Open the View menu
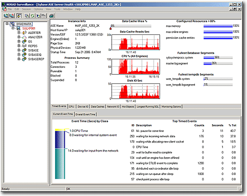 [48, 9]
